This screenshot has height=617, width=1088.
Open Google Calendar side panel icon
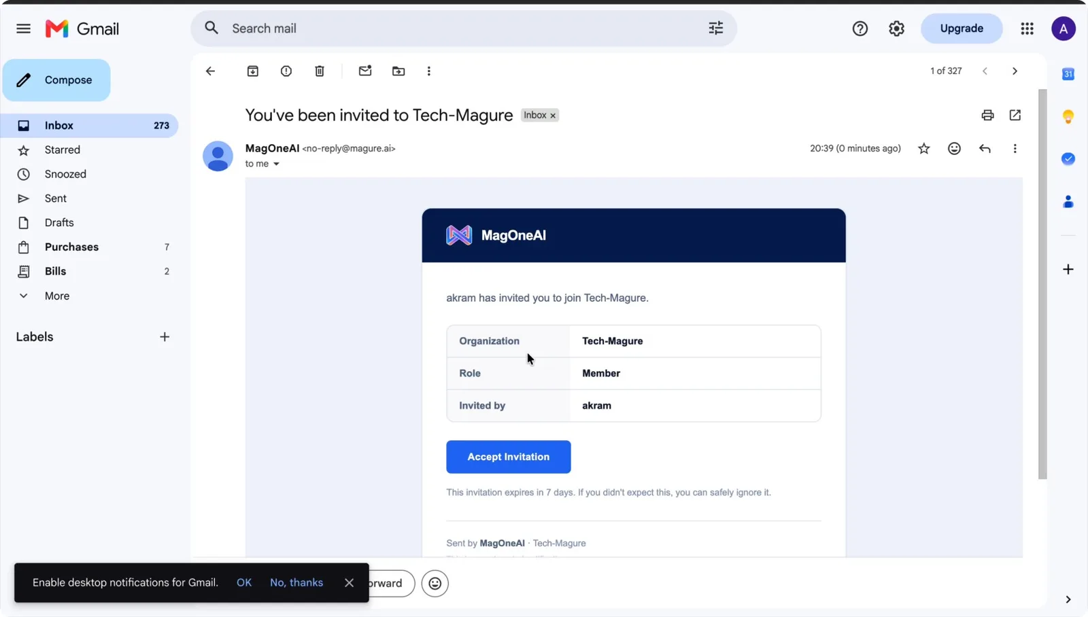pyautogui.click(x=1068, y=74)
